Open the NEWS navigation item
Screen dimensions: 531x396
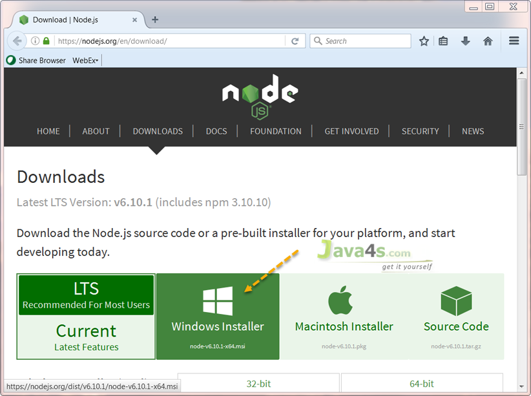coord(473,131)
